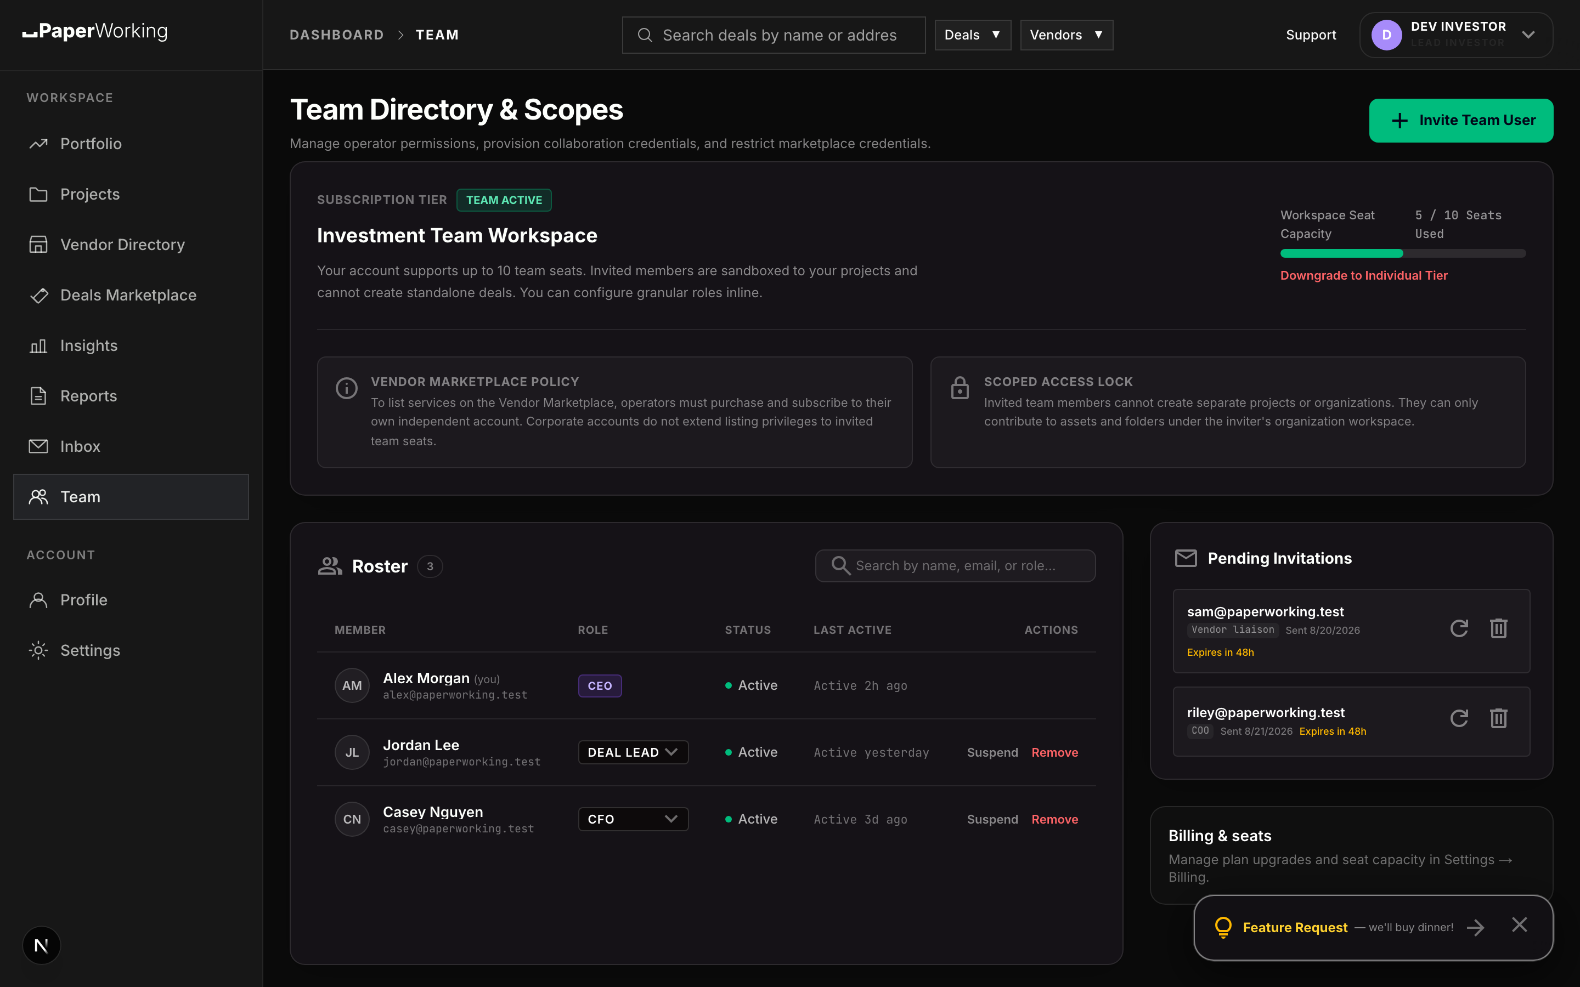This screenshot has height=987, width=1580.
Task: Resend invitation to sam@paperworking.test
Action: tap(1459, 628)
